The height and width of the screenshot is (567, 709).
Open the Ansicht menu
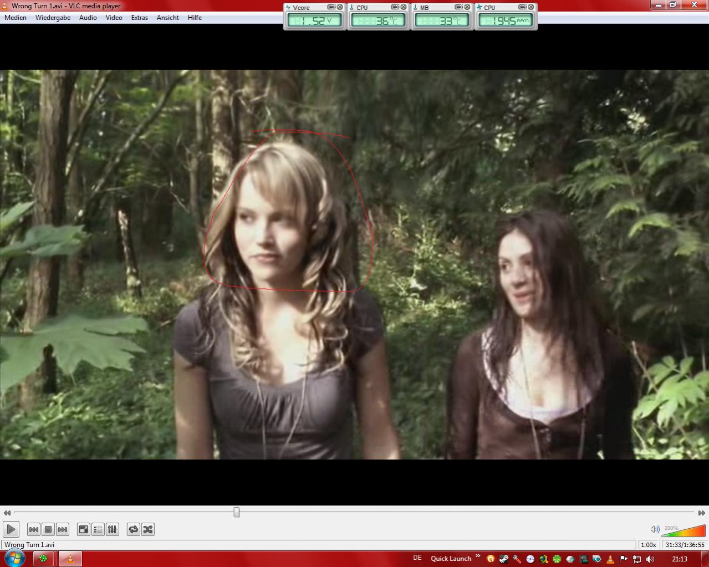click(167, 18)
